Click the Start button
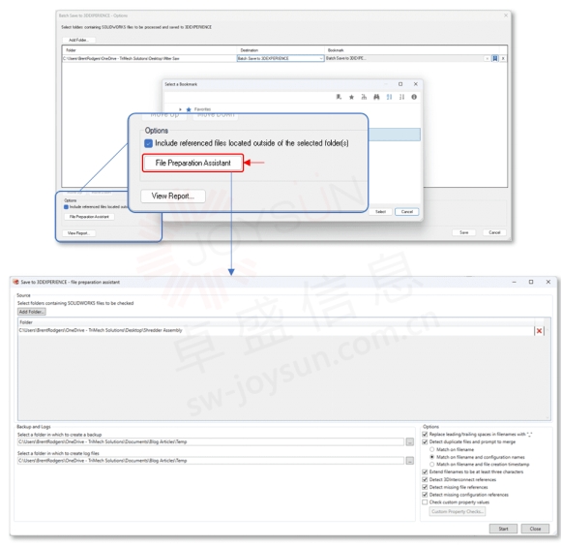Screen dimensions: 562x546 point(503,529)
